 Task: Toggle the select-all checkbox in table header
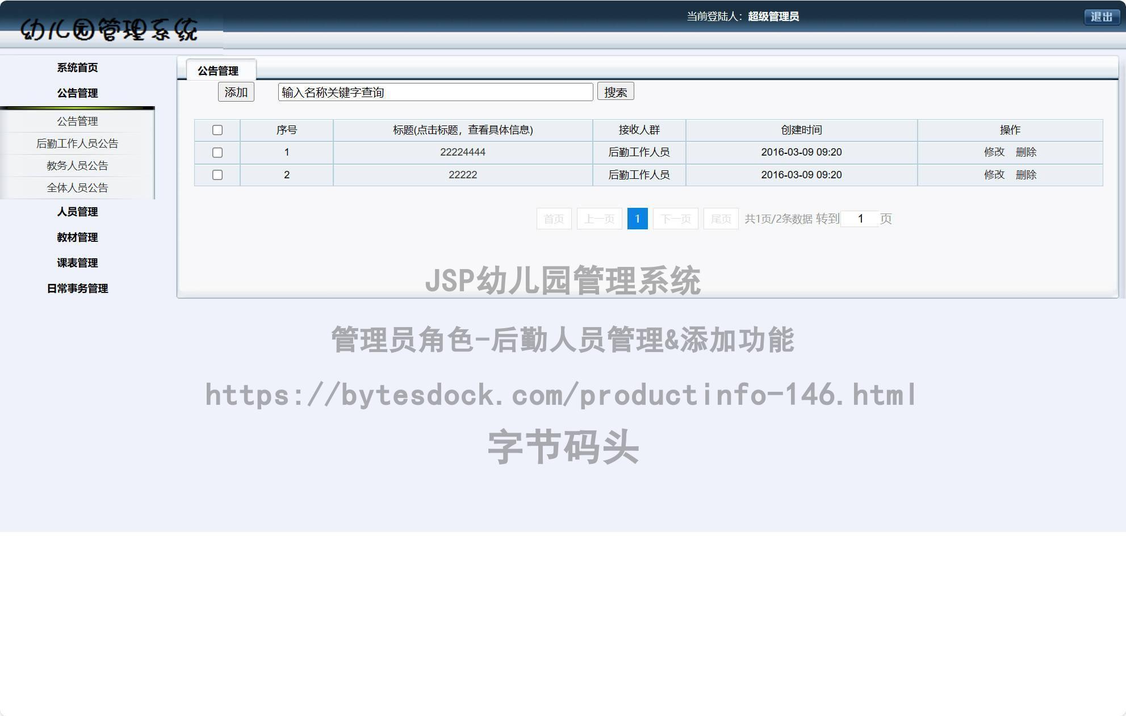pos(217,130)
